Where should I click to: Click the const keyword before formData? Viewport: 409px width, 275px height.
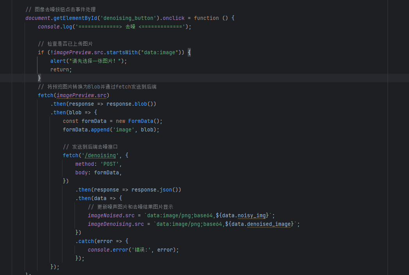click(70, 121)
